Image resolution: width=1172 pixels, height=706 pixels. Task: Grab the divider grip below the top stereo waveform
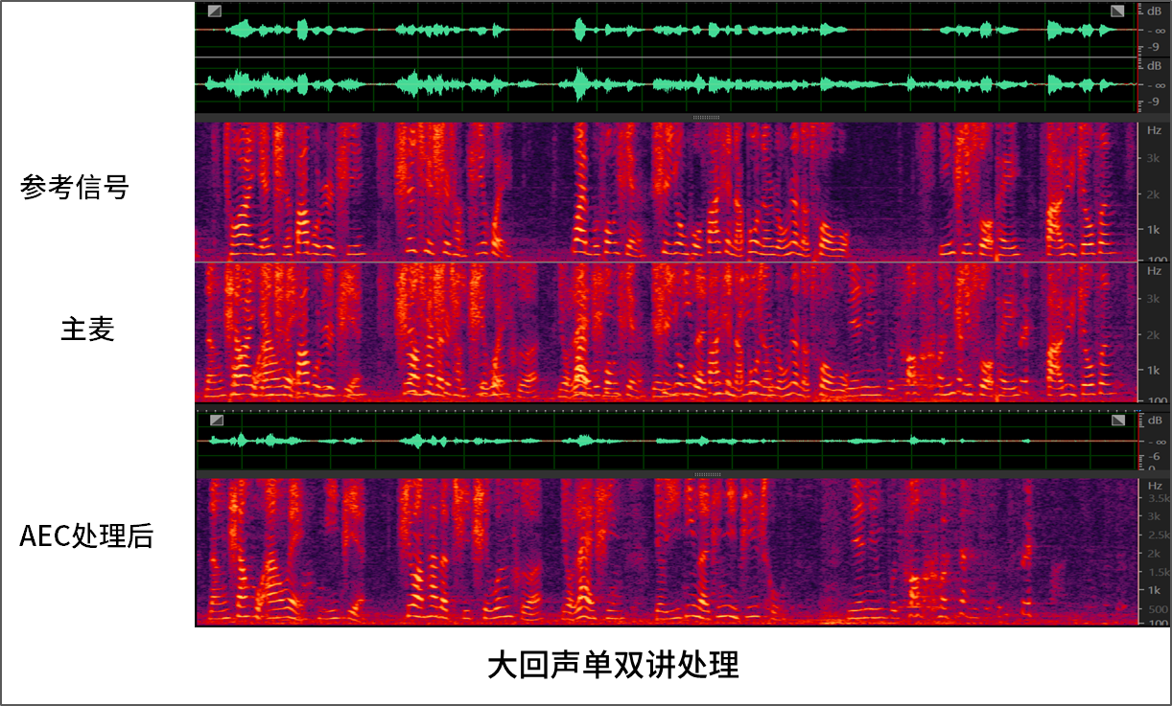[x=707, y=118]
